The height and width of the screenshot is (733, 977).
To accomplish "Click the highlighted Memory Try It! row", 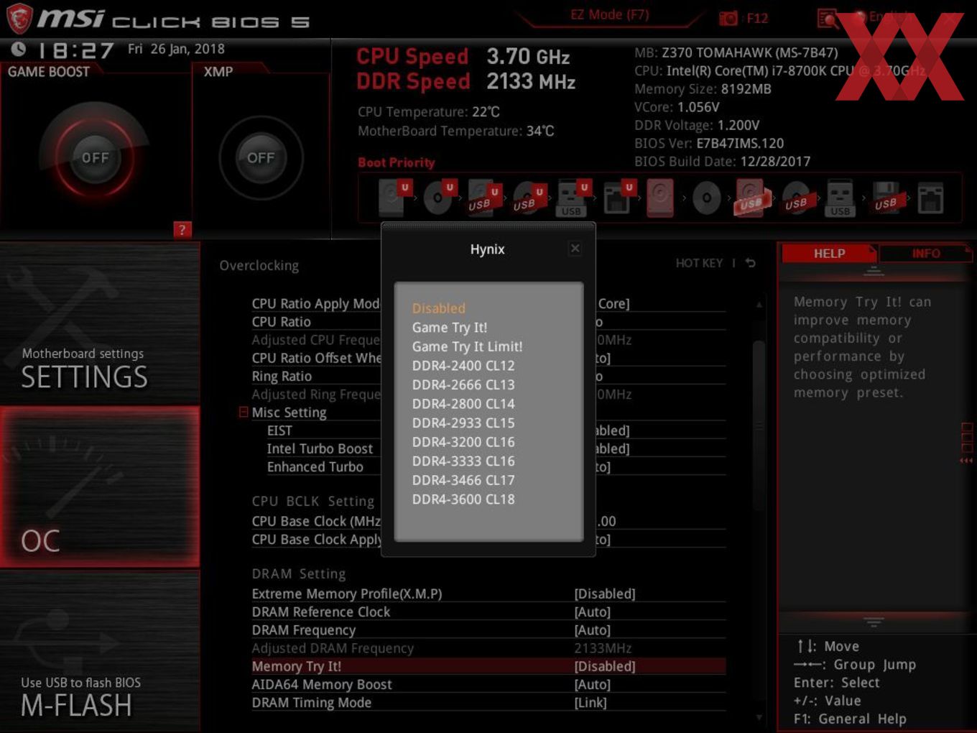I will click(488, 666).
